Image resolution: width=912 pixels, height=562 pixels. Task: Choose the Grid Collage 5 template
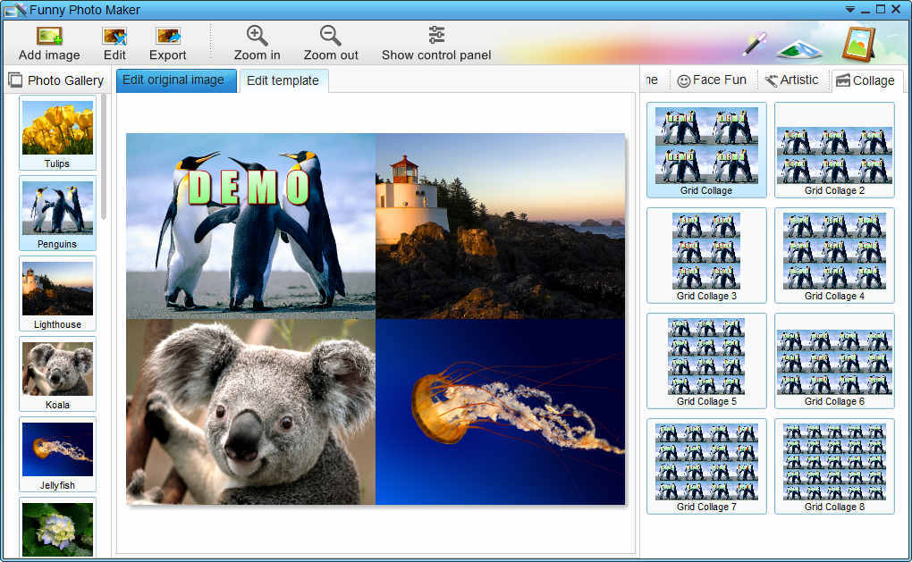coord(706,361)
